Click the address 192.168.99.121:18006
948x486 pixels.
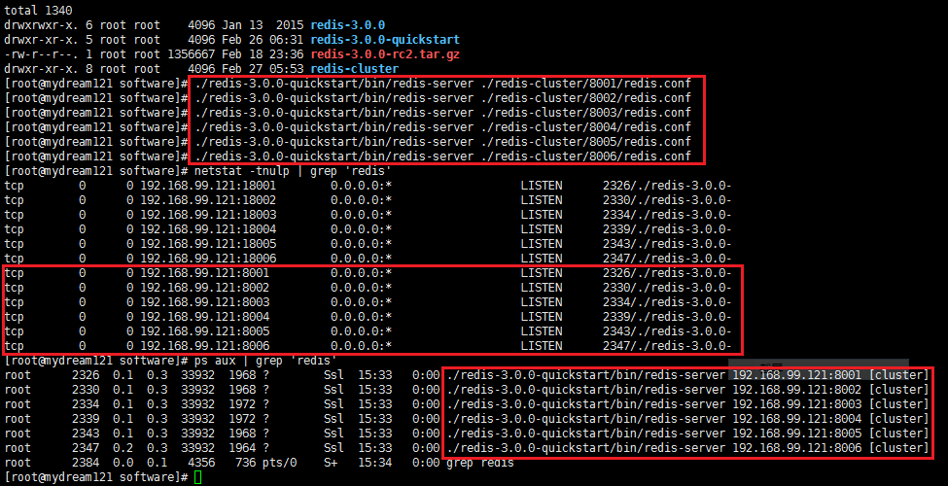coord(209,259)
